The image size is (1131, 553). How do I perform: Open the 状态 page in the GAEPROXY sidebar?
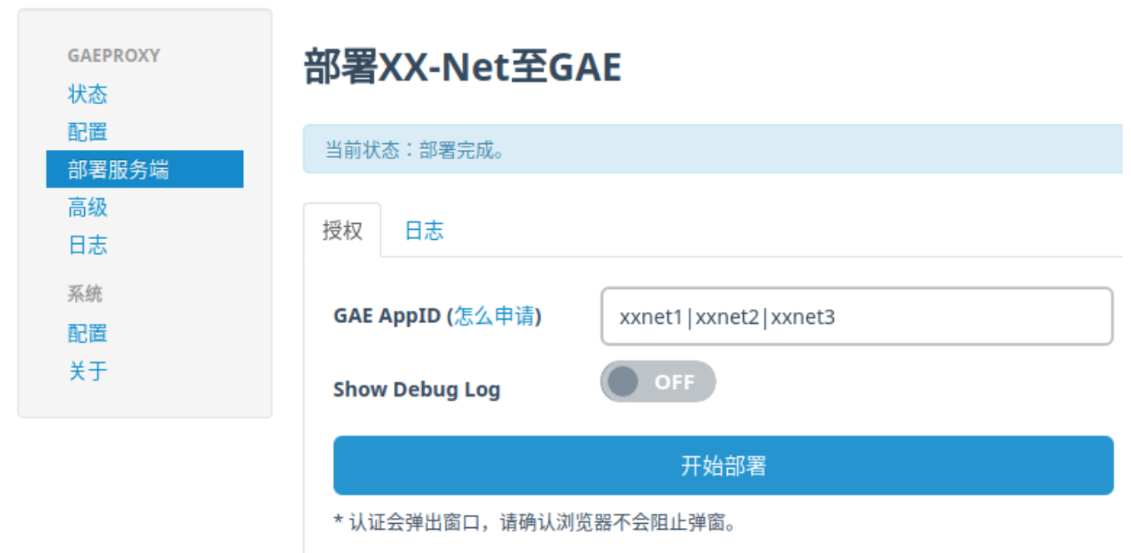tap(87, 94)
